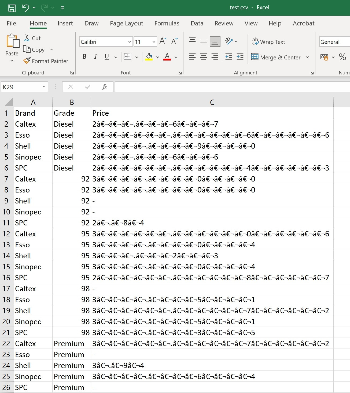Viewport: 350px width, 393px height.
Task: Select Middle Align icon
Action: 204,41
